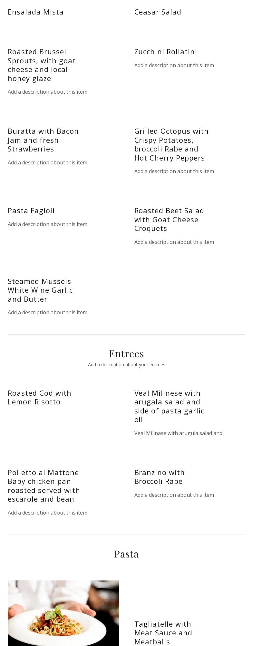Click the Ensalada Mista menu item

click(x=35, y=12)
